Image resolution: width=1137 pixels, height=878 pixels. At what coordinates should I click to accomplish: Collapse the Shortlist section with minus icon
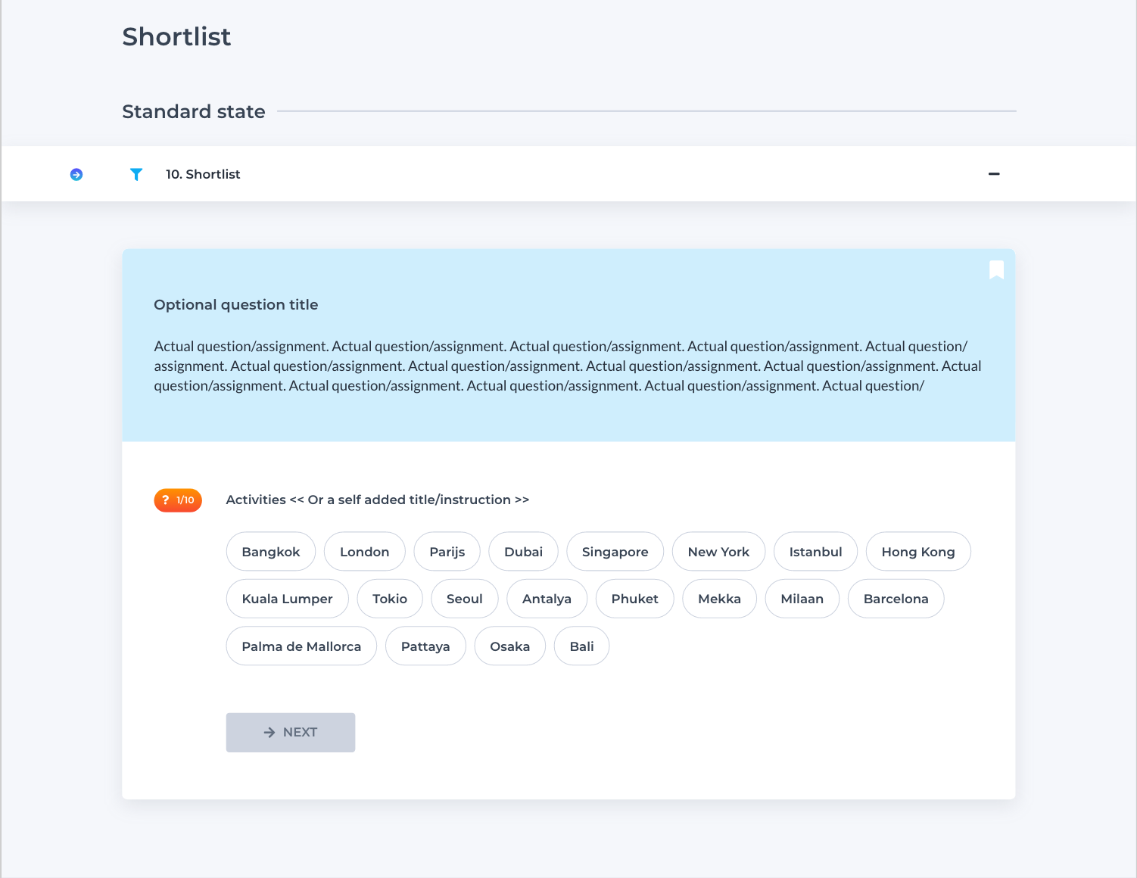(x=994, y=174)
